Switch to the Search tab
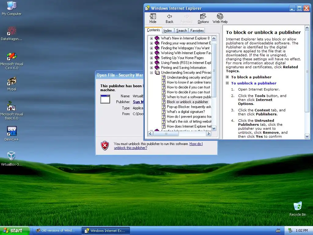 182,31
